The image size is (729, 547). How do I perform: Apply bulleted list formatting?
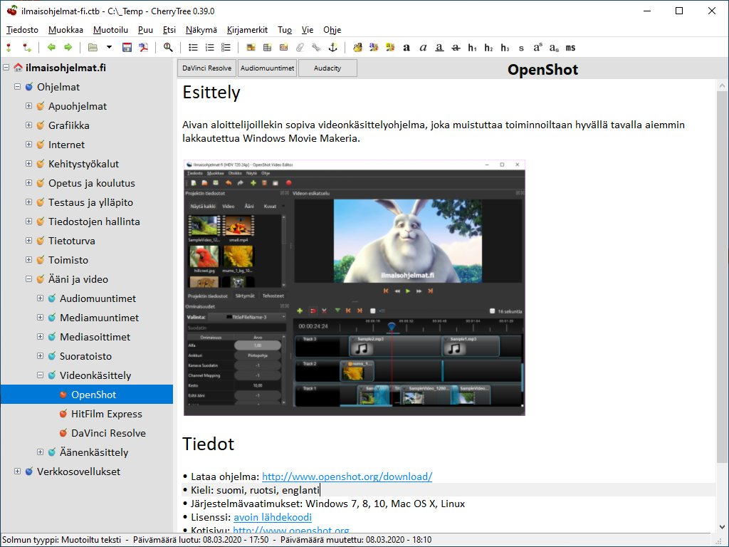click(193, 48)
